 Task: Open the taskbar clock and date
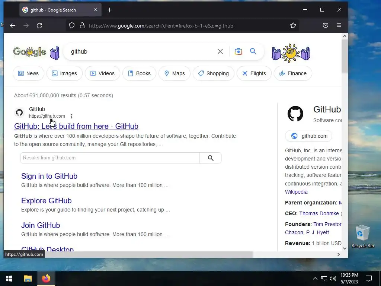[x=349, y=279]
